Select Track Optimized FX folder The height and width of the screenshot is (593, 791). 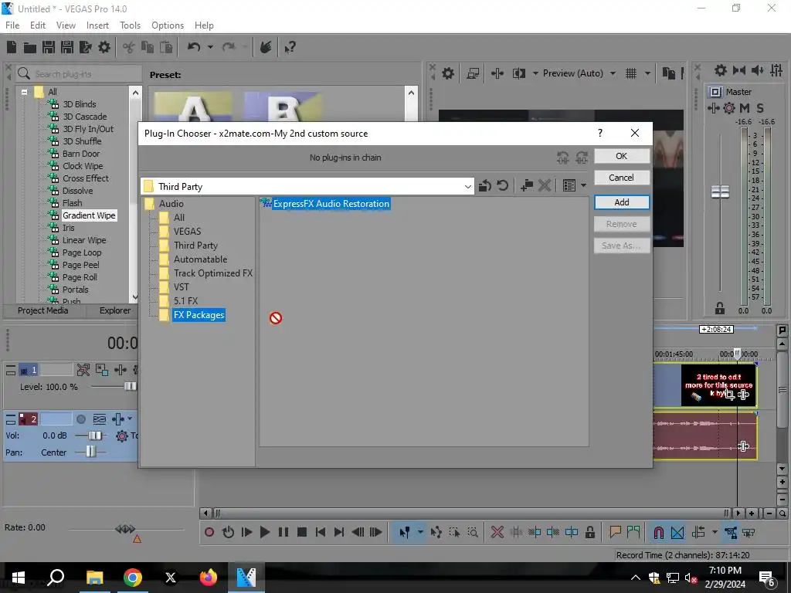click(213, 273)
